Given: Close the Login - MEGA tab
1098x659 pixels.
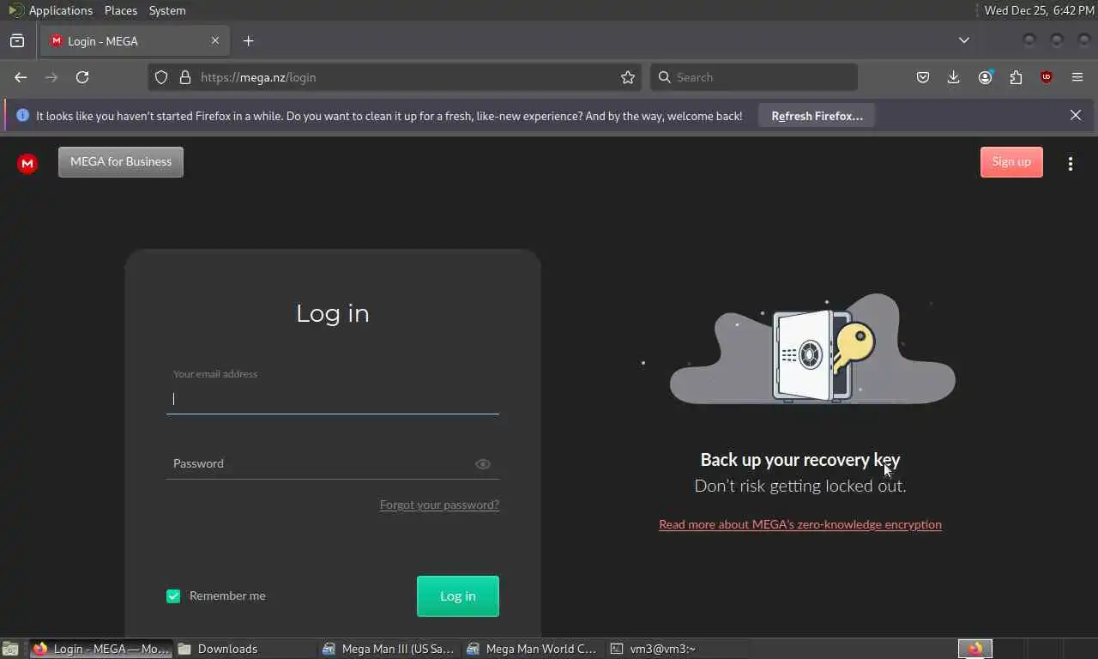Looking at the screenshot, I should tap(215, 40).
